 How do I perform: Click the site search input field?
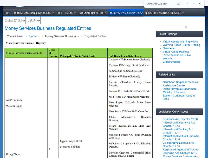(x=171, y=27)
